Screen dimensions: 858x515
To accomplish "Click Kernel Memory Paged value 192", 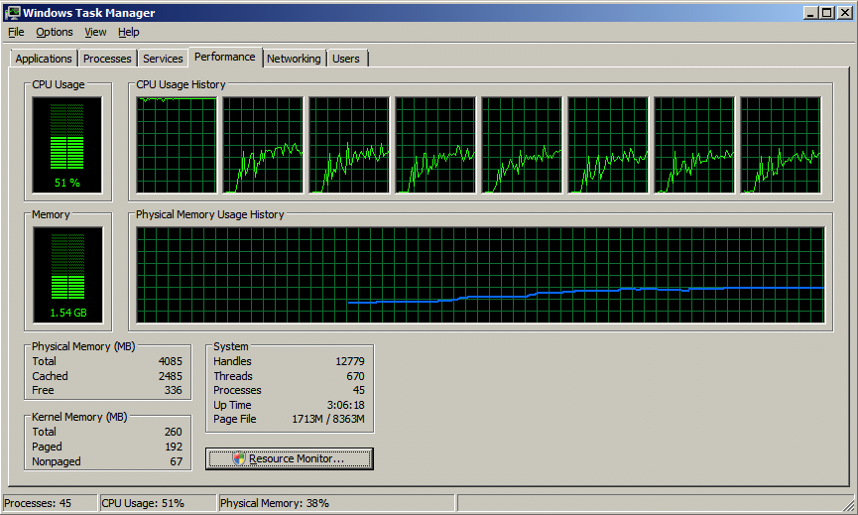I will (x=174, y=447).
